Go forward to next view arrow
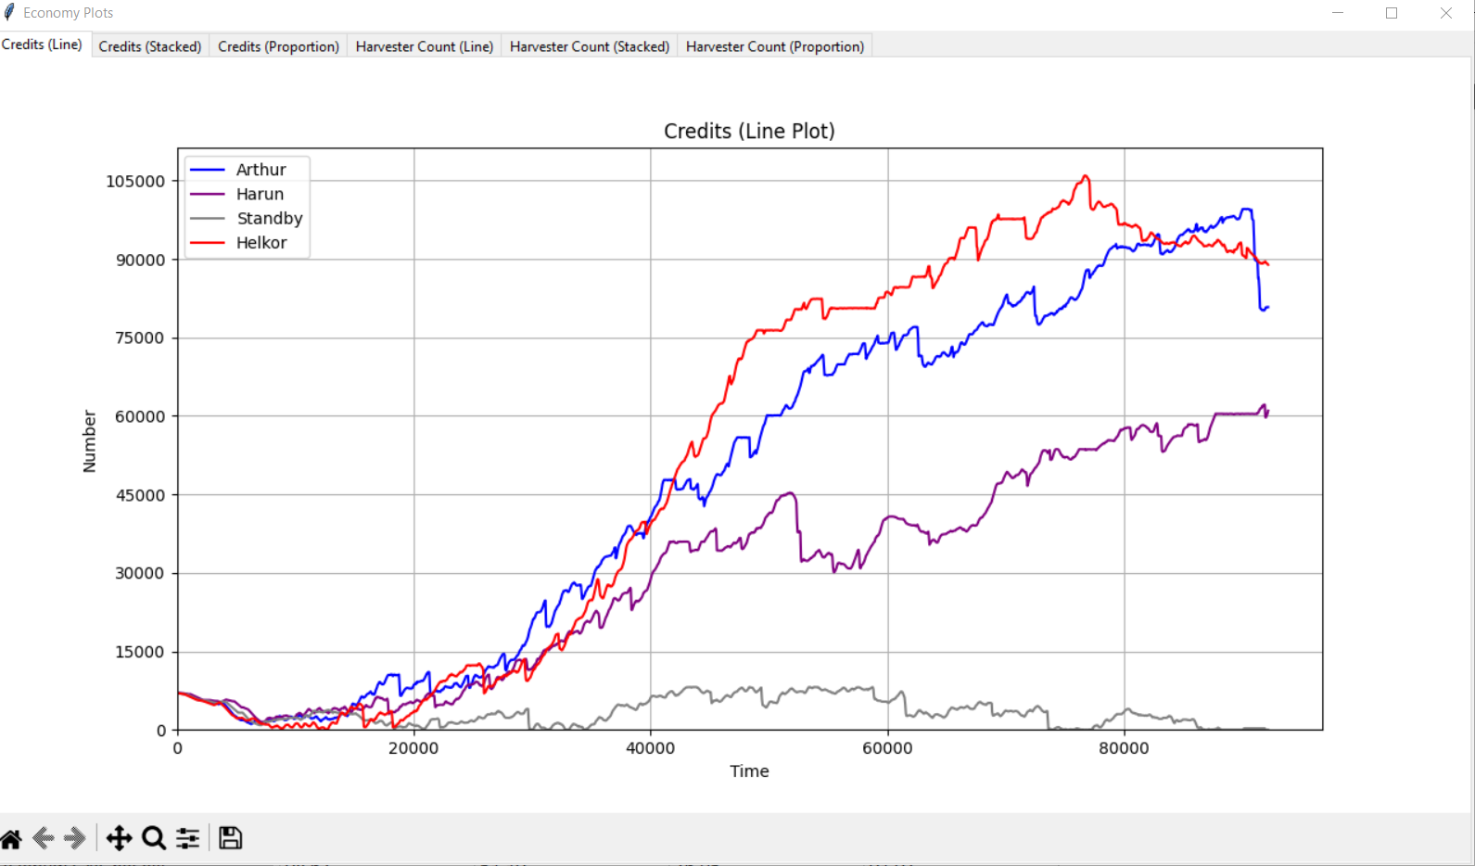 pyautogui.click(x=75, y=839)
